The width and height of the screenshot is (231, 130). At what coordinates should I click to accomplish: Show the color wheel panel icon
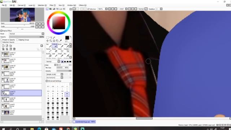point(47,9)
